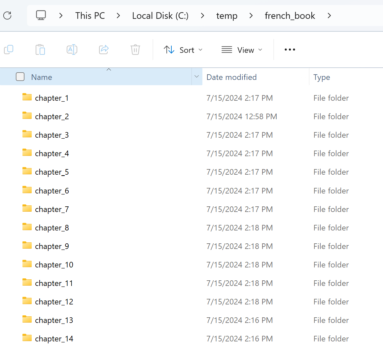Click the chapter_8 folder icon
The image size is (383, 350).
coord(27,227)
